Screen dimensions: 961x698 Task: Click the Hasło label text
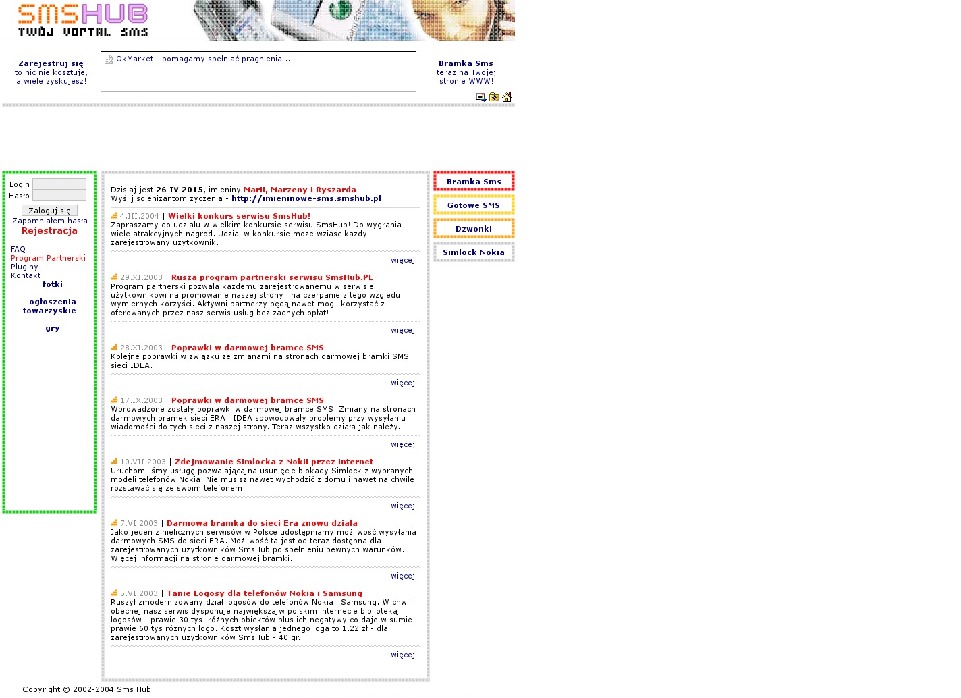coord(19,196)
